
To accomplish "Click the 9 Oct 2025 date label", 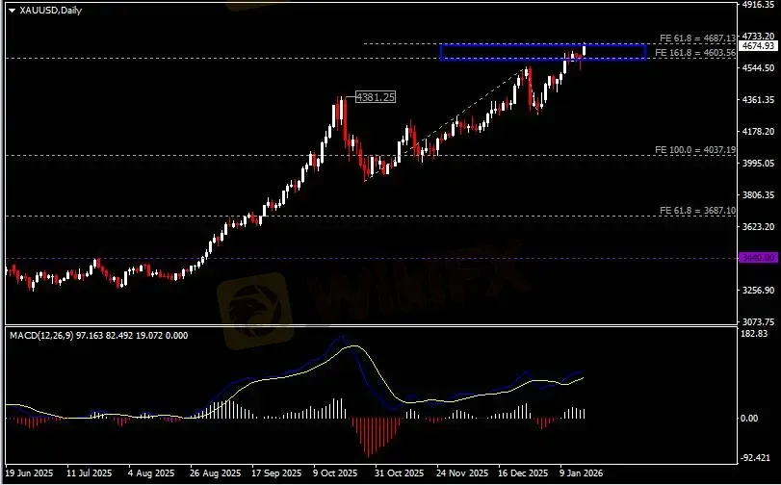I will click(335, 473).
